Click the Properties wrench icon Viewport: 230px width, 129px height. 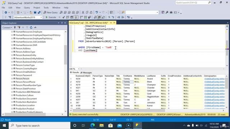click(167, 13)
